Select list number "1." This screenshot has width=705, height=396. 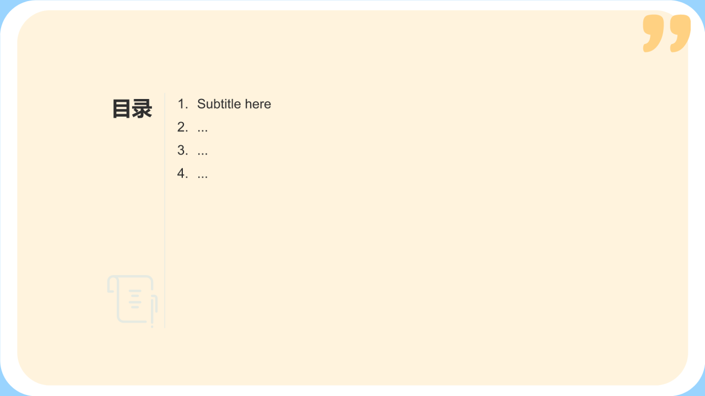tap(183, 104)
